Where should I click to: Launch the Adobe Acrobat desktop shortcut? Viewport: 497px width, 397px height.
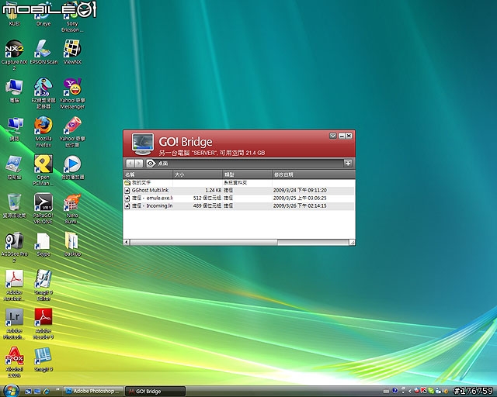click(x=14, y=285)
